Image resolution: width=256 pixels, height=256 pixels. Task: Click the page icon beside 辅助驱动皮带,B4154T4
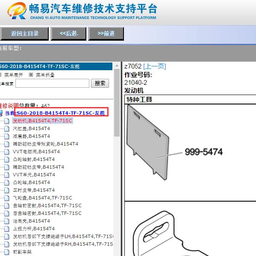click(7, 167)
